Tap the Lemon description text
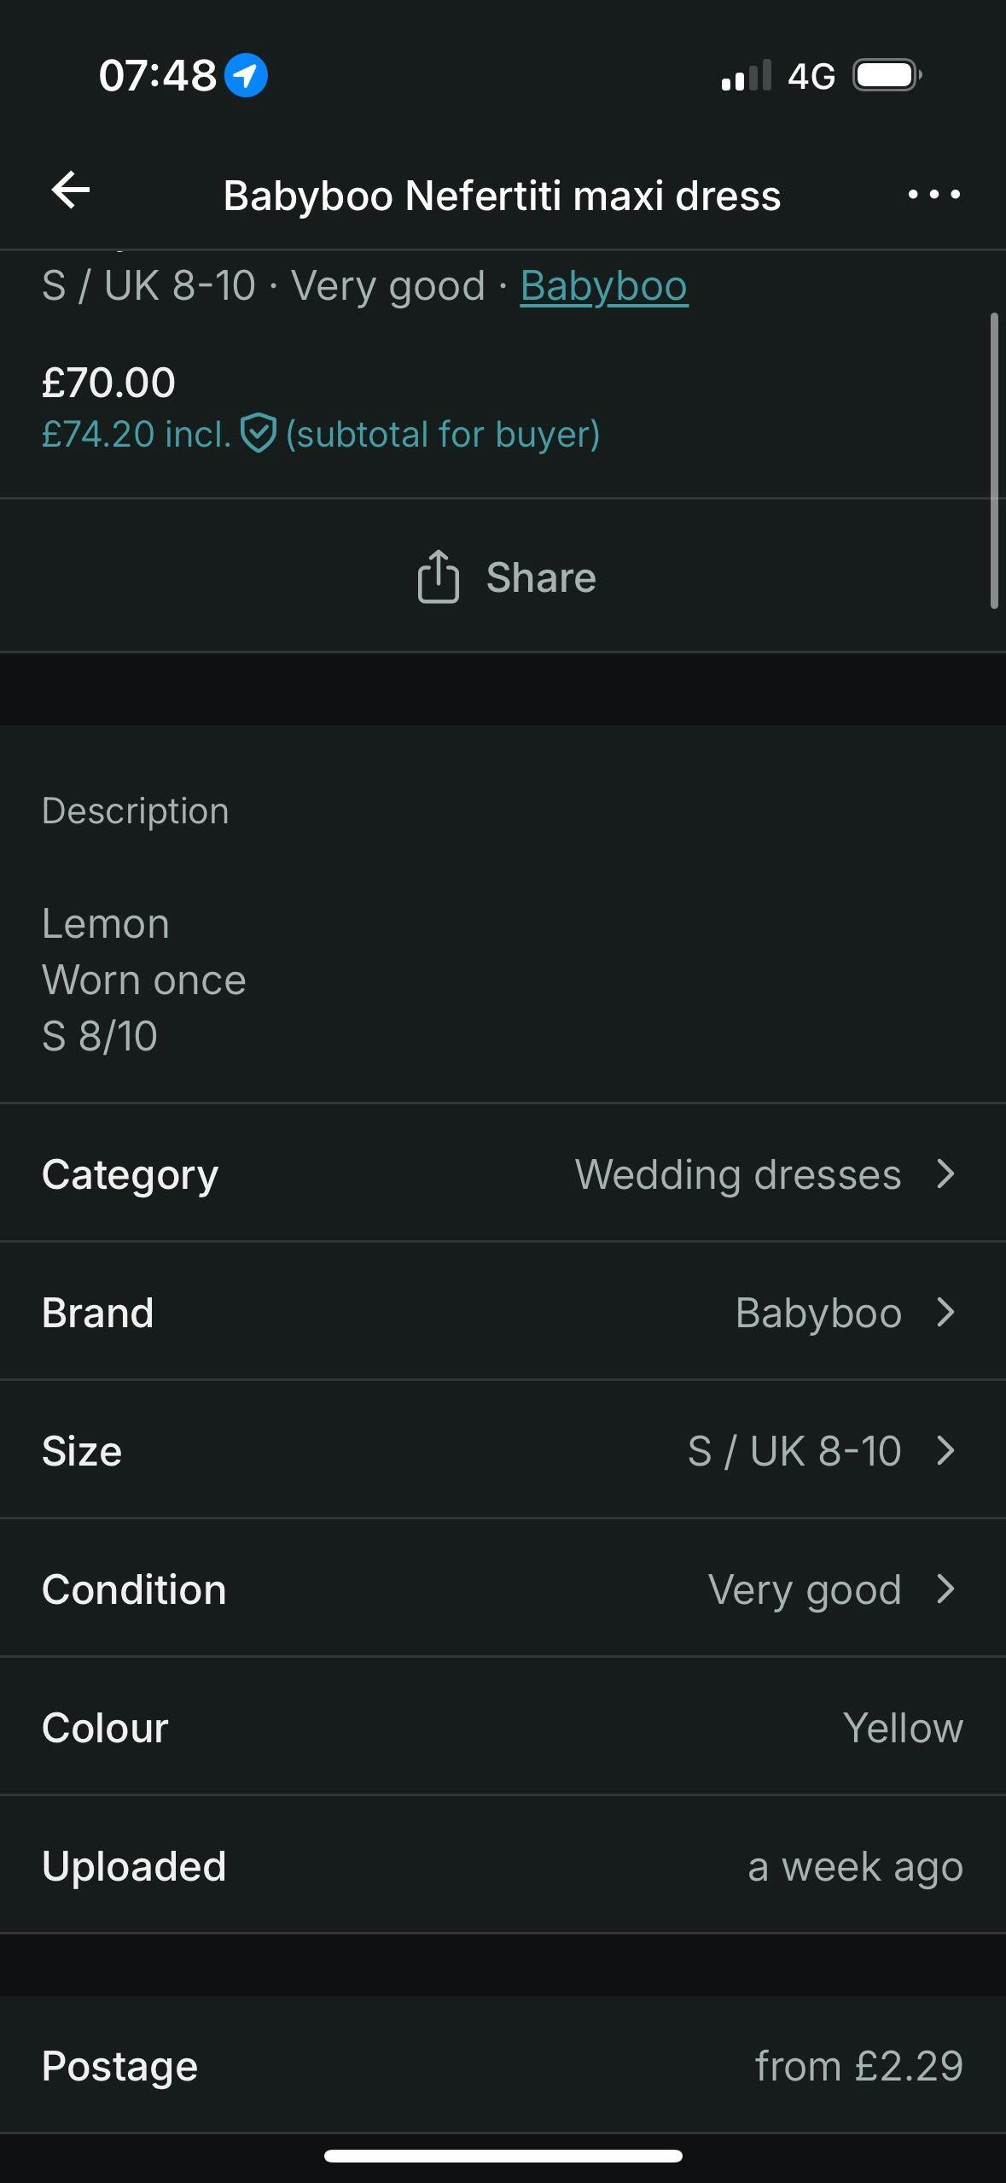Viewport: 1006px width, 2183px height. (106, 924)
